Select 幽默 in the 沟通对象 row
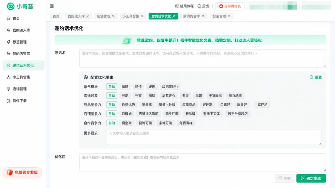The width and height of the screenshot is (335, 188). (x=152, y=96)
